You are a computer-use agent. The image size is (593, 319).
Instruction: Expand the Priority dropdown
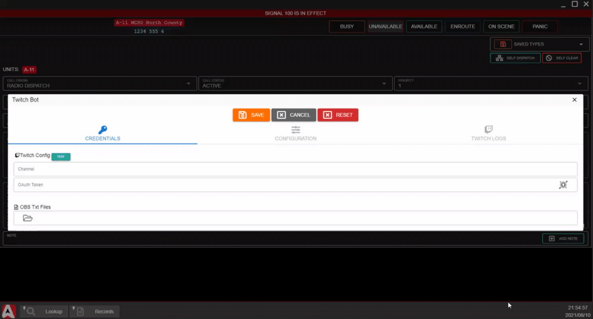click(x=491, y=84)
